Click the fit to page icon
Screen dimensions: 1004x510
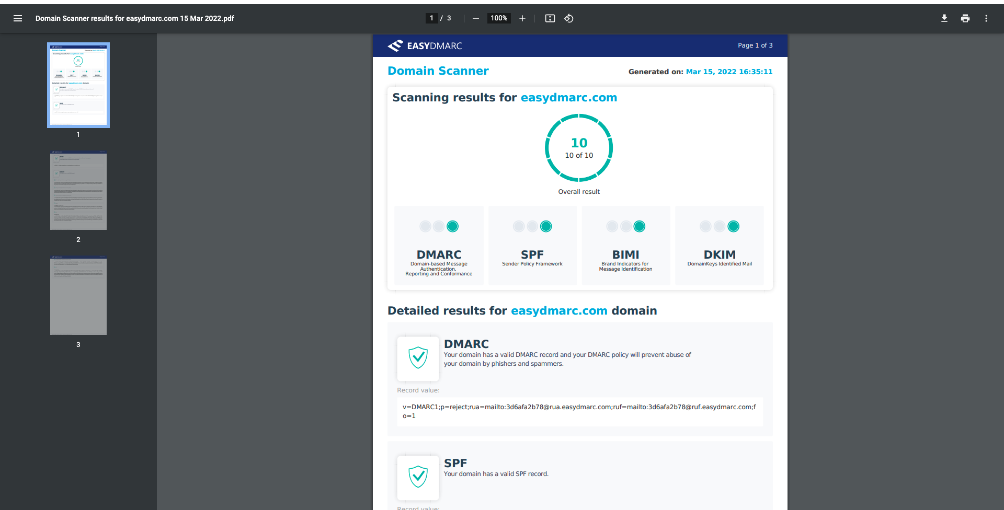pos(550,18)
